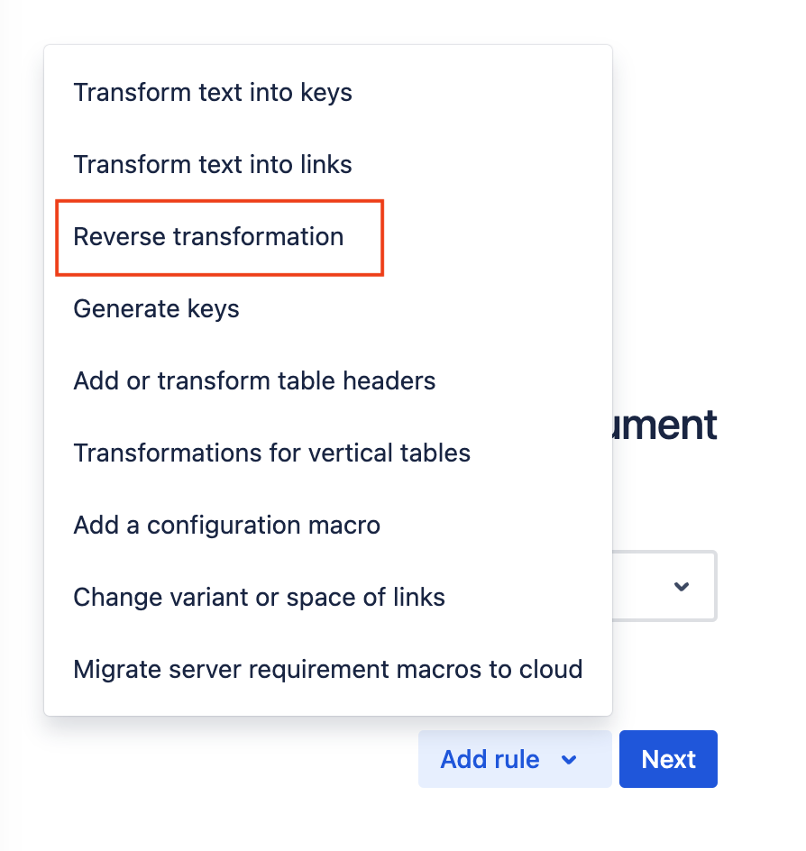Click the 'Add rule' button label
Viewport: 806px width, 851px height.
click(x=490, y=760)
